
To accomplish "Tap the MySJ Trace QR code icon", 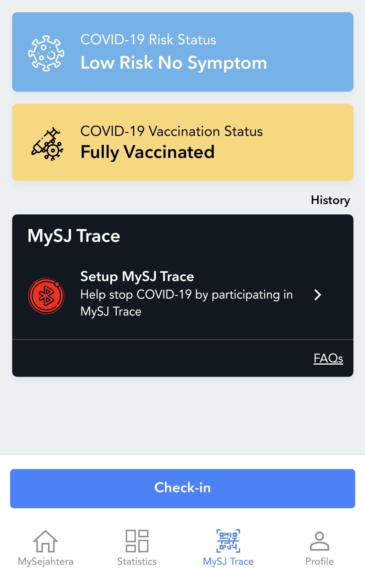I will [228, 541].
